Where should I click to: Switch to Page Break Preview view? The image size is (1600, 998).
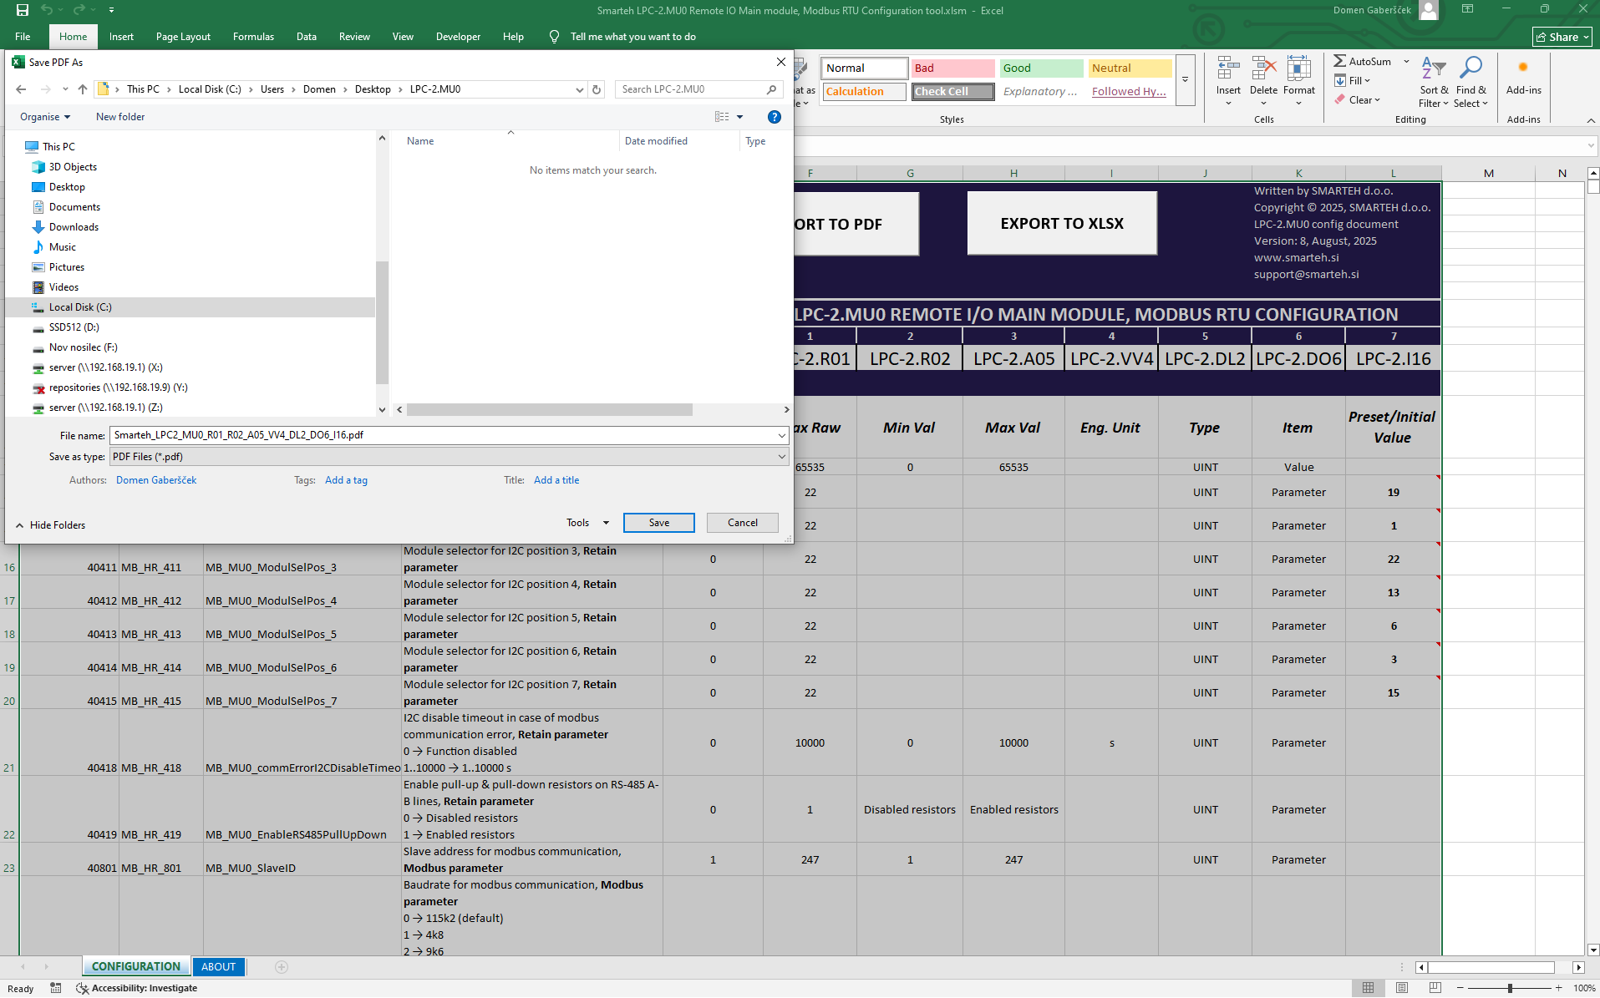1435,988
